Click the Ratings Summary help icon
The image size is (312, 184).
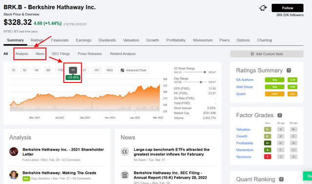[x=289, y=70]
